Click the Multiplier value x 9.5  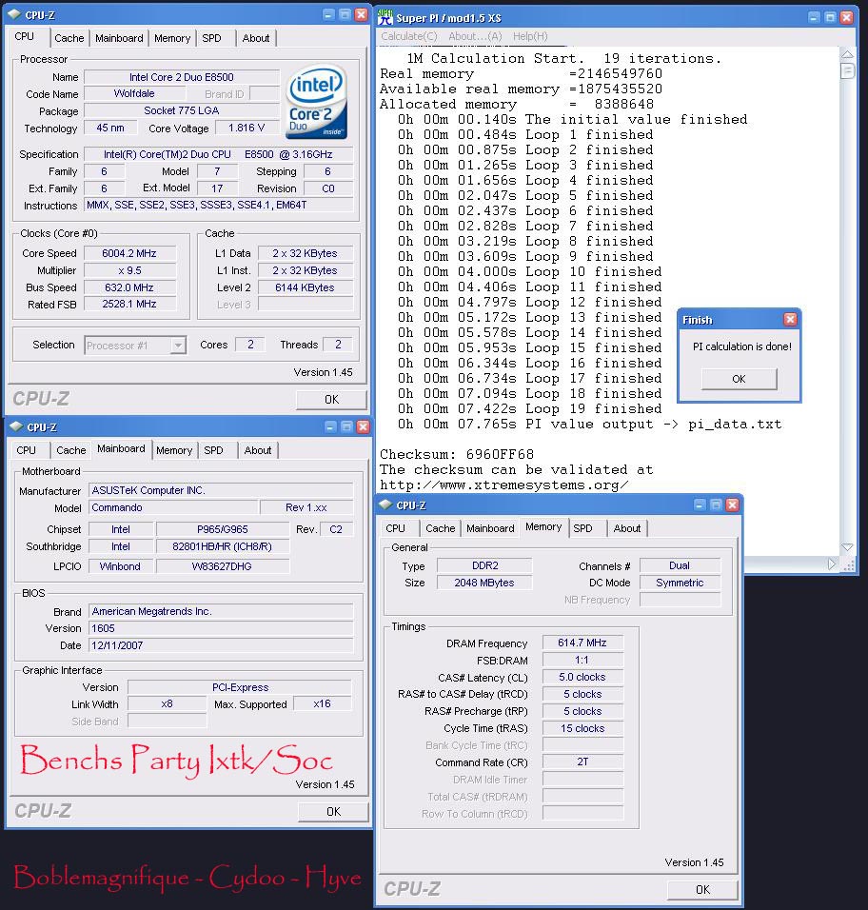[129, 270]
